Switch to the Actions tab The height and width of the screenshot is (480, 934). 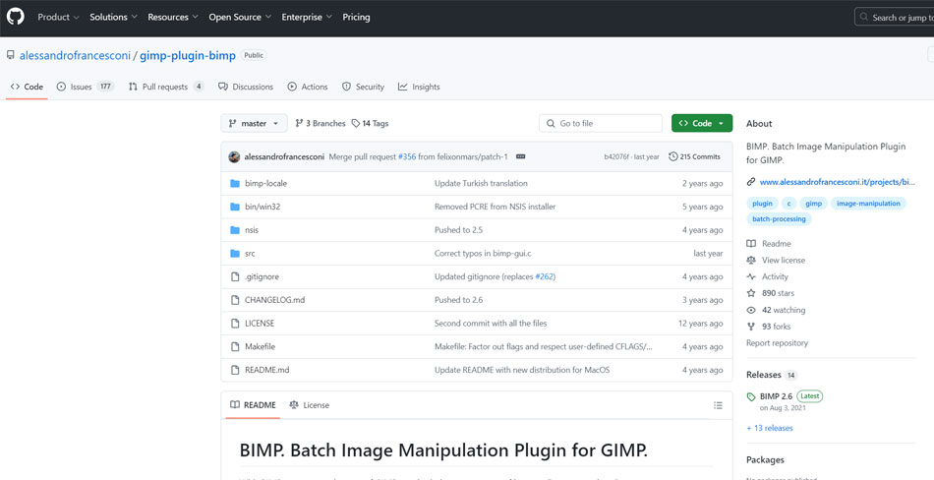pos(308,87)
